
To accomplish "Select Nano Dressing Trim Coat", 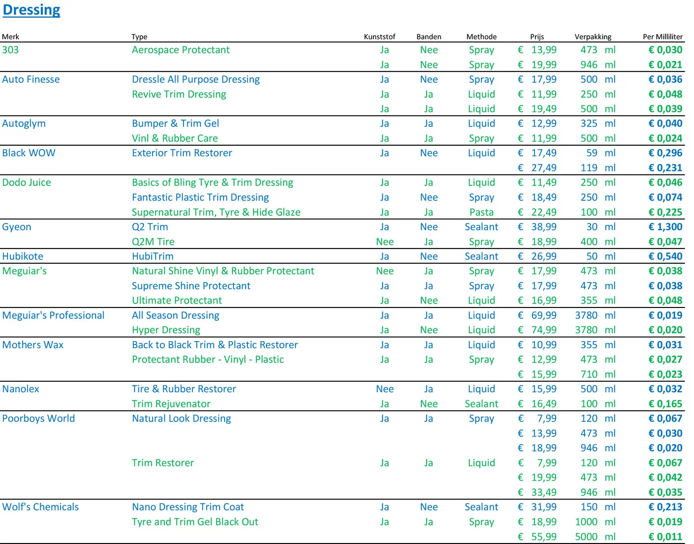I will (x=188, y=507).
